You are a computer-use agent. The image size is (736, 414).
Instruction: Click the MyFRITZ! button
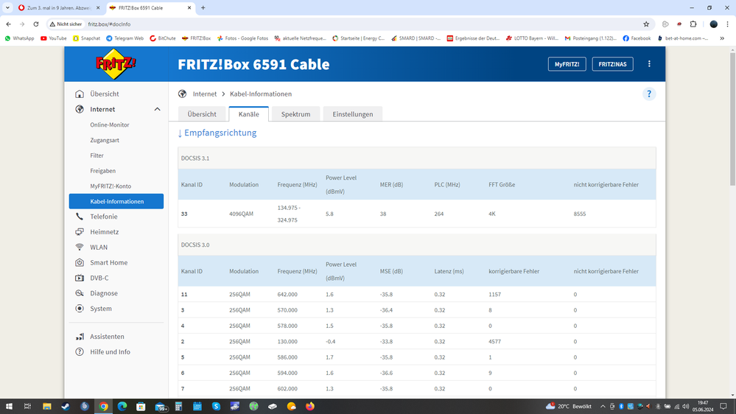(567, 64)
